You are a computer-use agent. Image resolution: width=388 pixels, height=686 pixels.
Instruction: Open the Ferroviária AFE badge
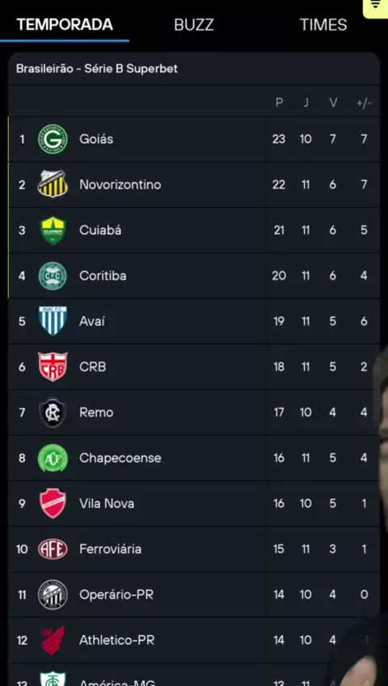53,548
